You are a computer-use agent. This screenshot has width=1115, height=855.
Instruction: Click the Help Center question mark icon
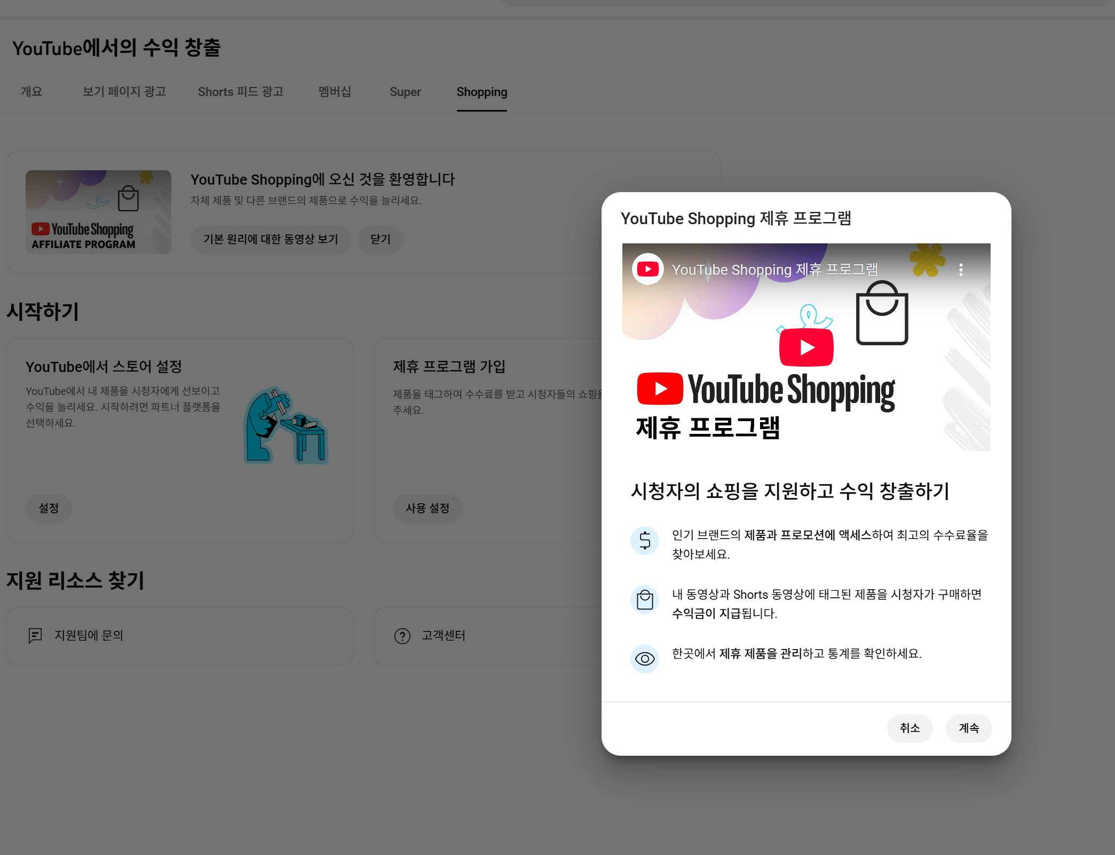click(402, 636)
